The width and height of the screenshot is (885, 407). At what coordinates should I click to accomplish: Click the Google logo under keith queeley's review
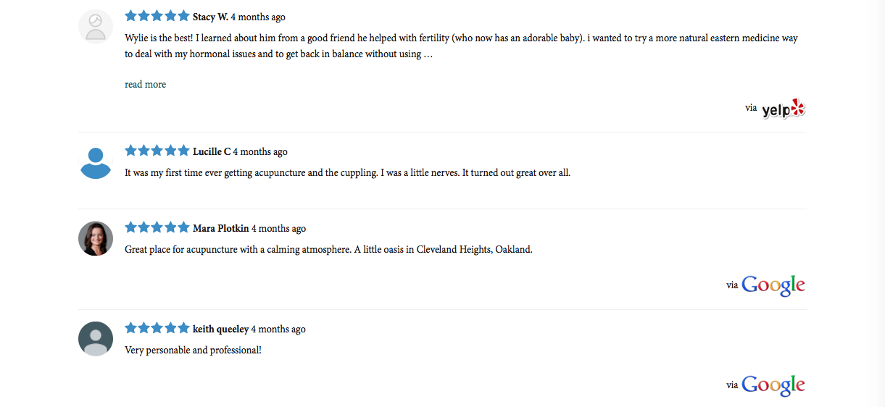tap(773, 385)
